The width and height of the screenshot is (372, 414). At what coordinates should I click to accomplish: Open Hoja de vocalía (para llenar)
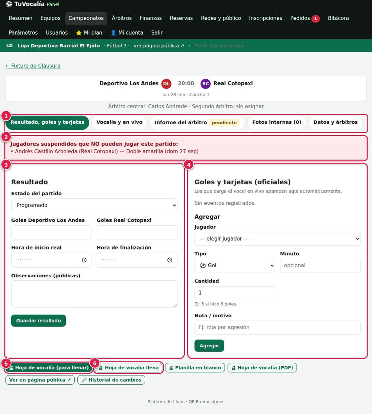pos(49,368)
